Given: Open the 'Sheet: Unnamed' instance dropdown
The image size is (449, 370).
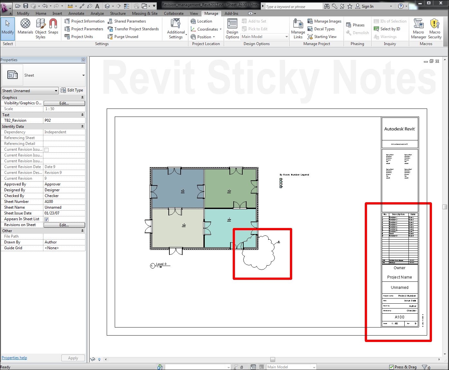Looking at the screenshot, I should pos(30,91).
